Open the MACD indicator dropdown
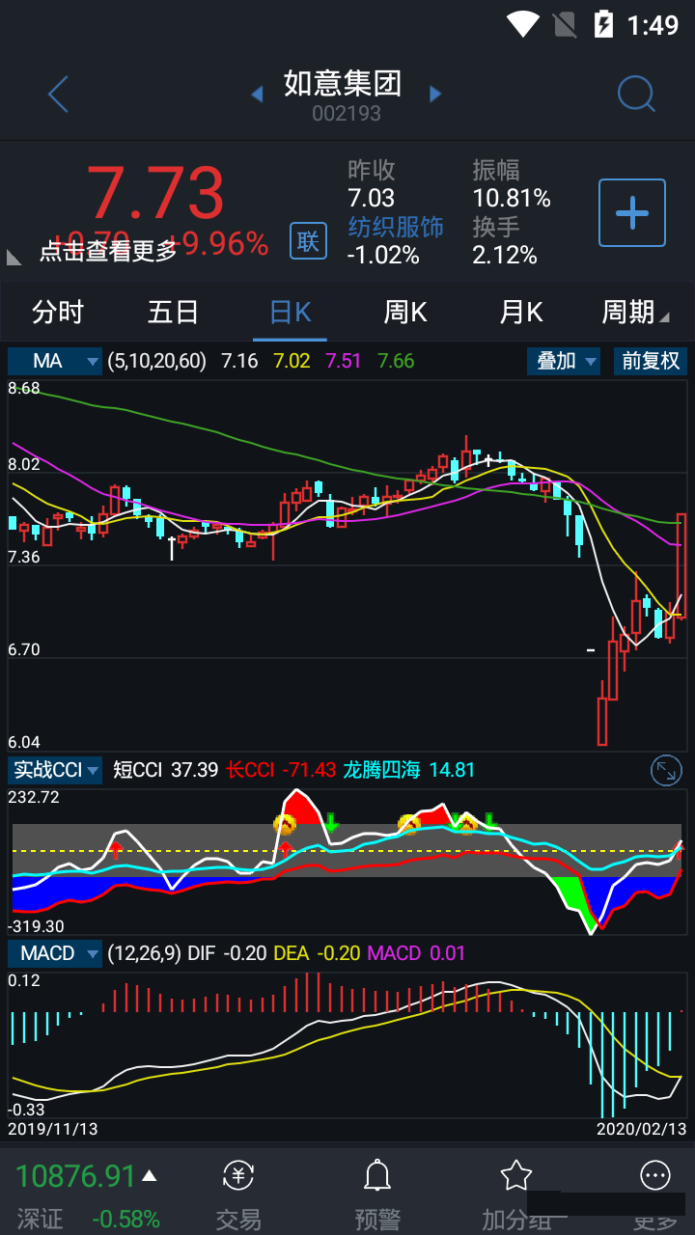 pyautogui.click(x=55, y=953)
